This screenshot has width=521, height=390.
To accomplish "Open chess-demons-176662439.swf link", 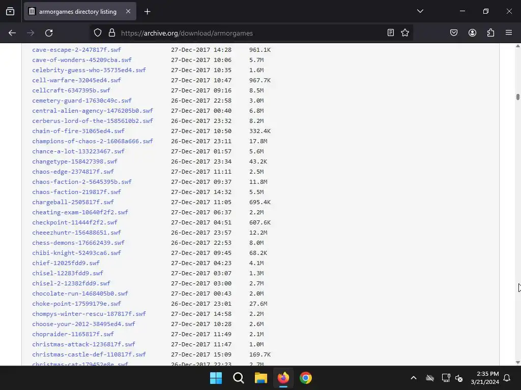I will click(78, 243).
